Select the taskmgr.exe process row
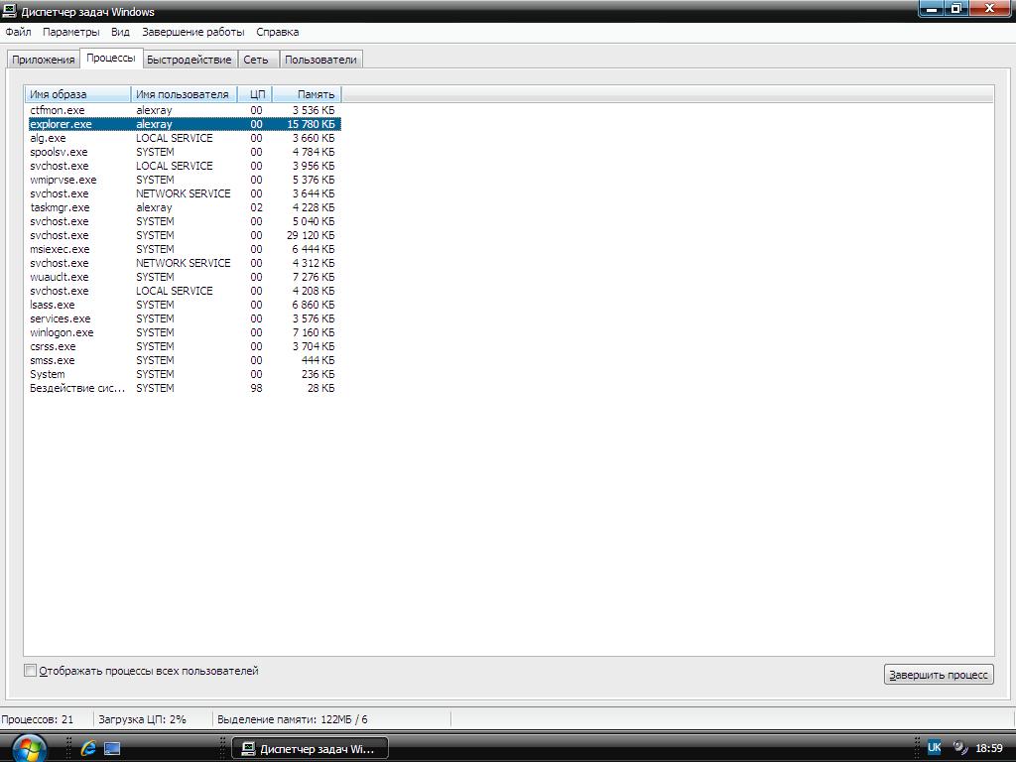This screenshot has width=1016, height=762. coord(184,208)
